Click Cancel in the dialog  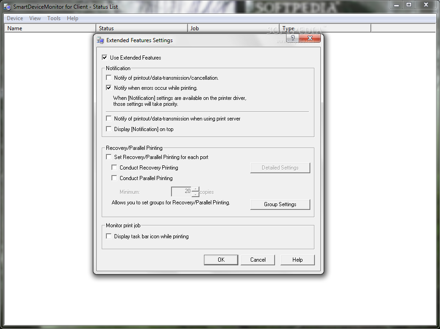click(x=258, y=260)
